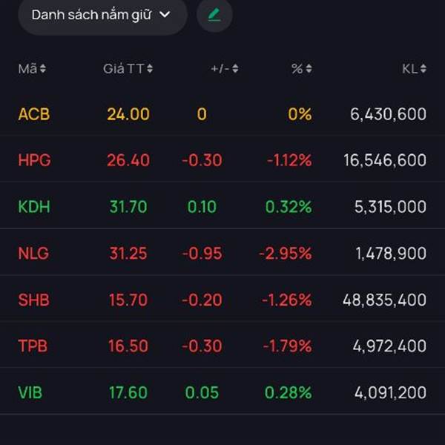Image resolution: width=445 pixels, height=445 pixels.
Task: Sort by the KL volume column
Action: pyautogui.click(x=414, y=69)
